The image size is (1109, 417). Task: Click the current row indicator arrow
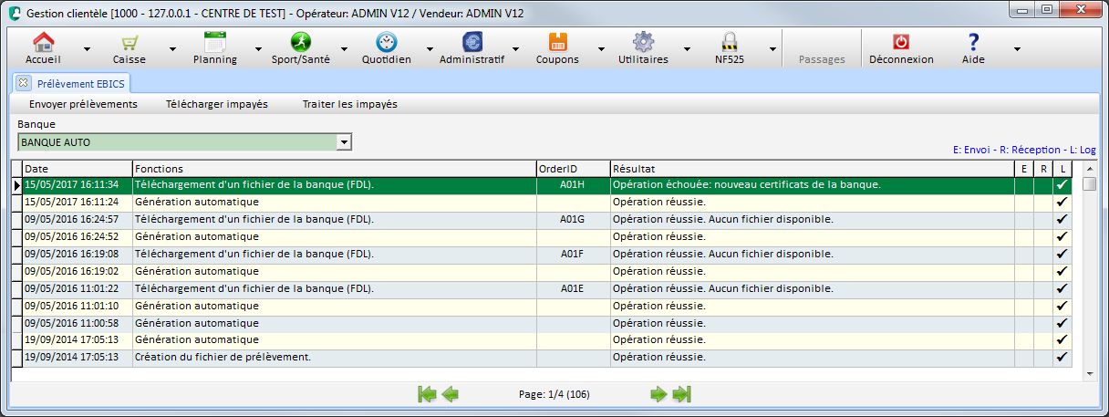coord(16,185)
